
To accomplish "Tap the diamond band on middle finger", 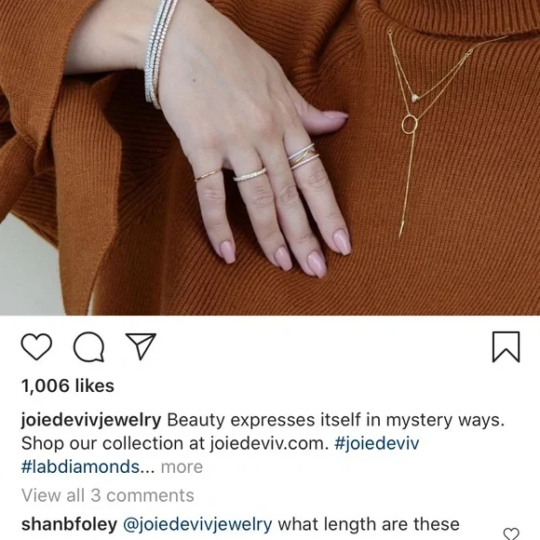I will 250,174.
